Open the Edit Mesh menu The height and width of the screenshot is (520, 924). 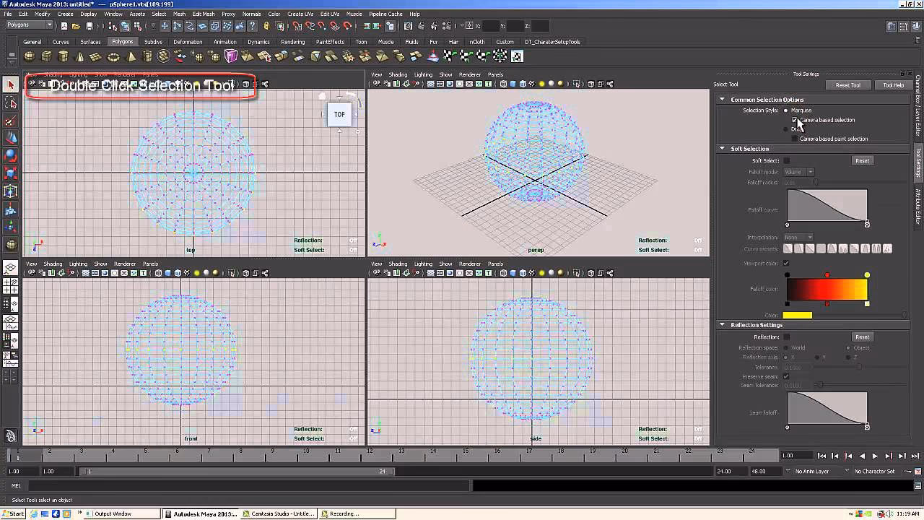pyautogui.click(x=204, y=14)
